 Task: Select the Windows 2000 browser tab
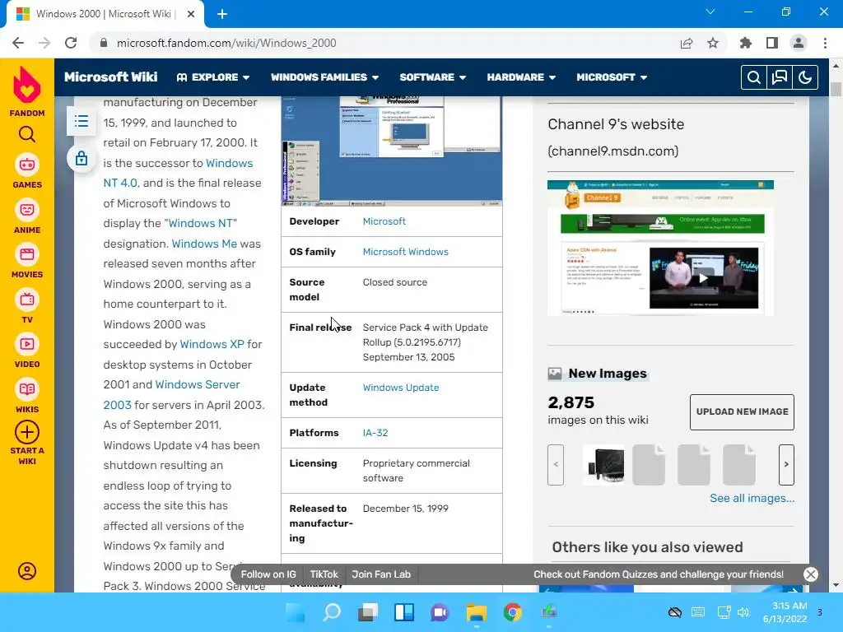(105, 14)
